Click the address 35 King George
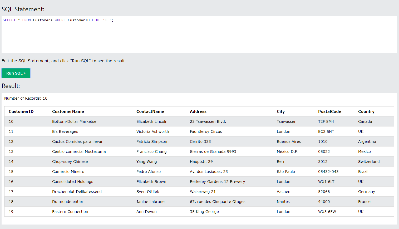Image resolution: width=399 pixels, height=229 pixels. (204, 212)
